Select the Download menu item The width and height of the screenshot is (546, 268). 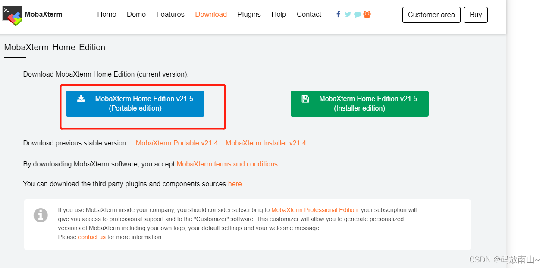[211, 14]
